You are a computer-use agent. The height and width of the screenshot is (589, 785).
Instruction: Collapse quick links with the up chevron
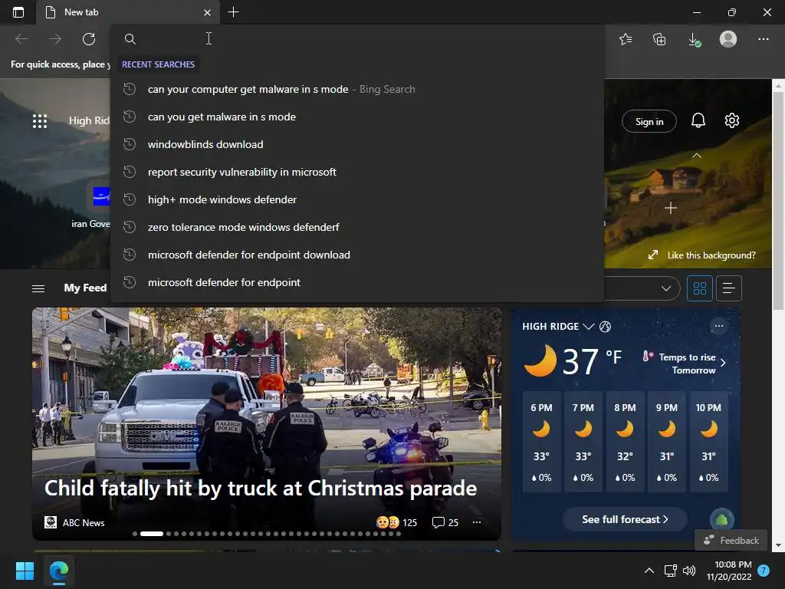pyautogui.click(x=696, y=156)
